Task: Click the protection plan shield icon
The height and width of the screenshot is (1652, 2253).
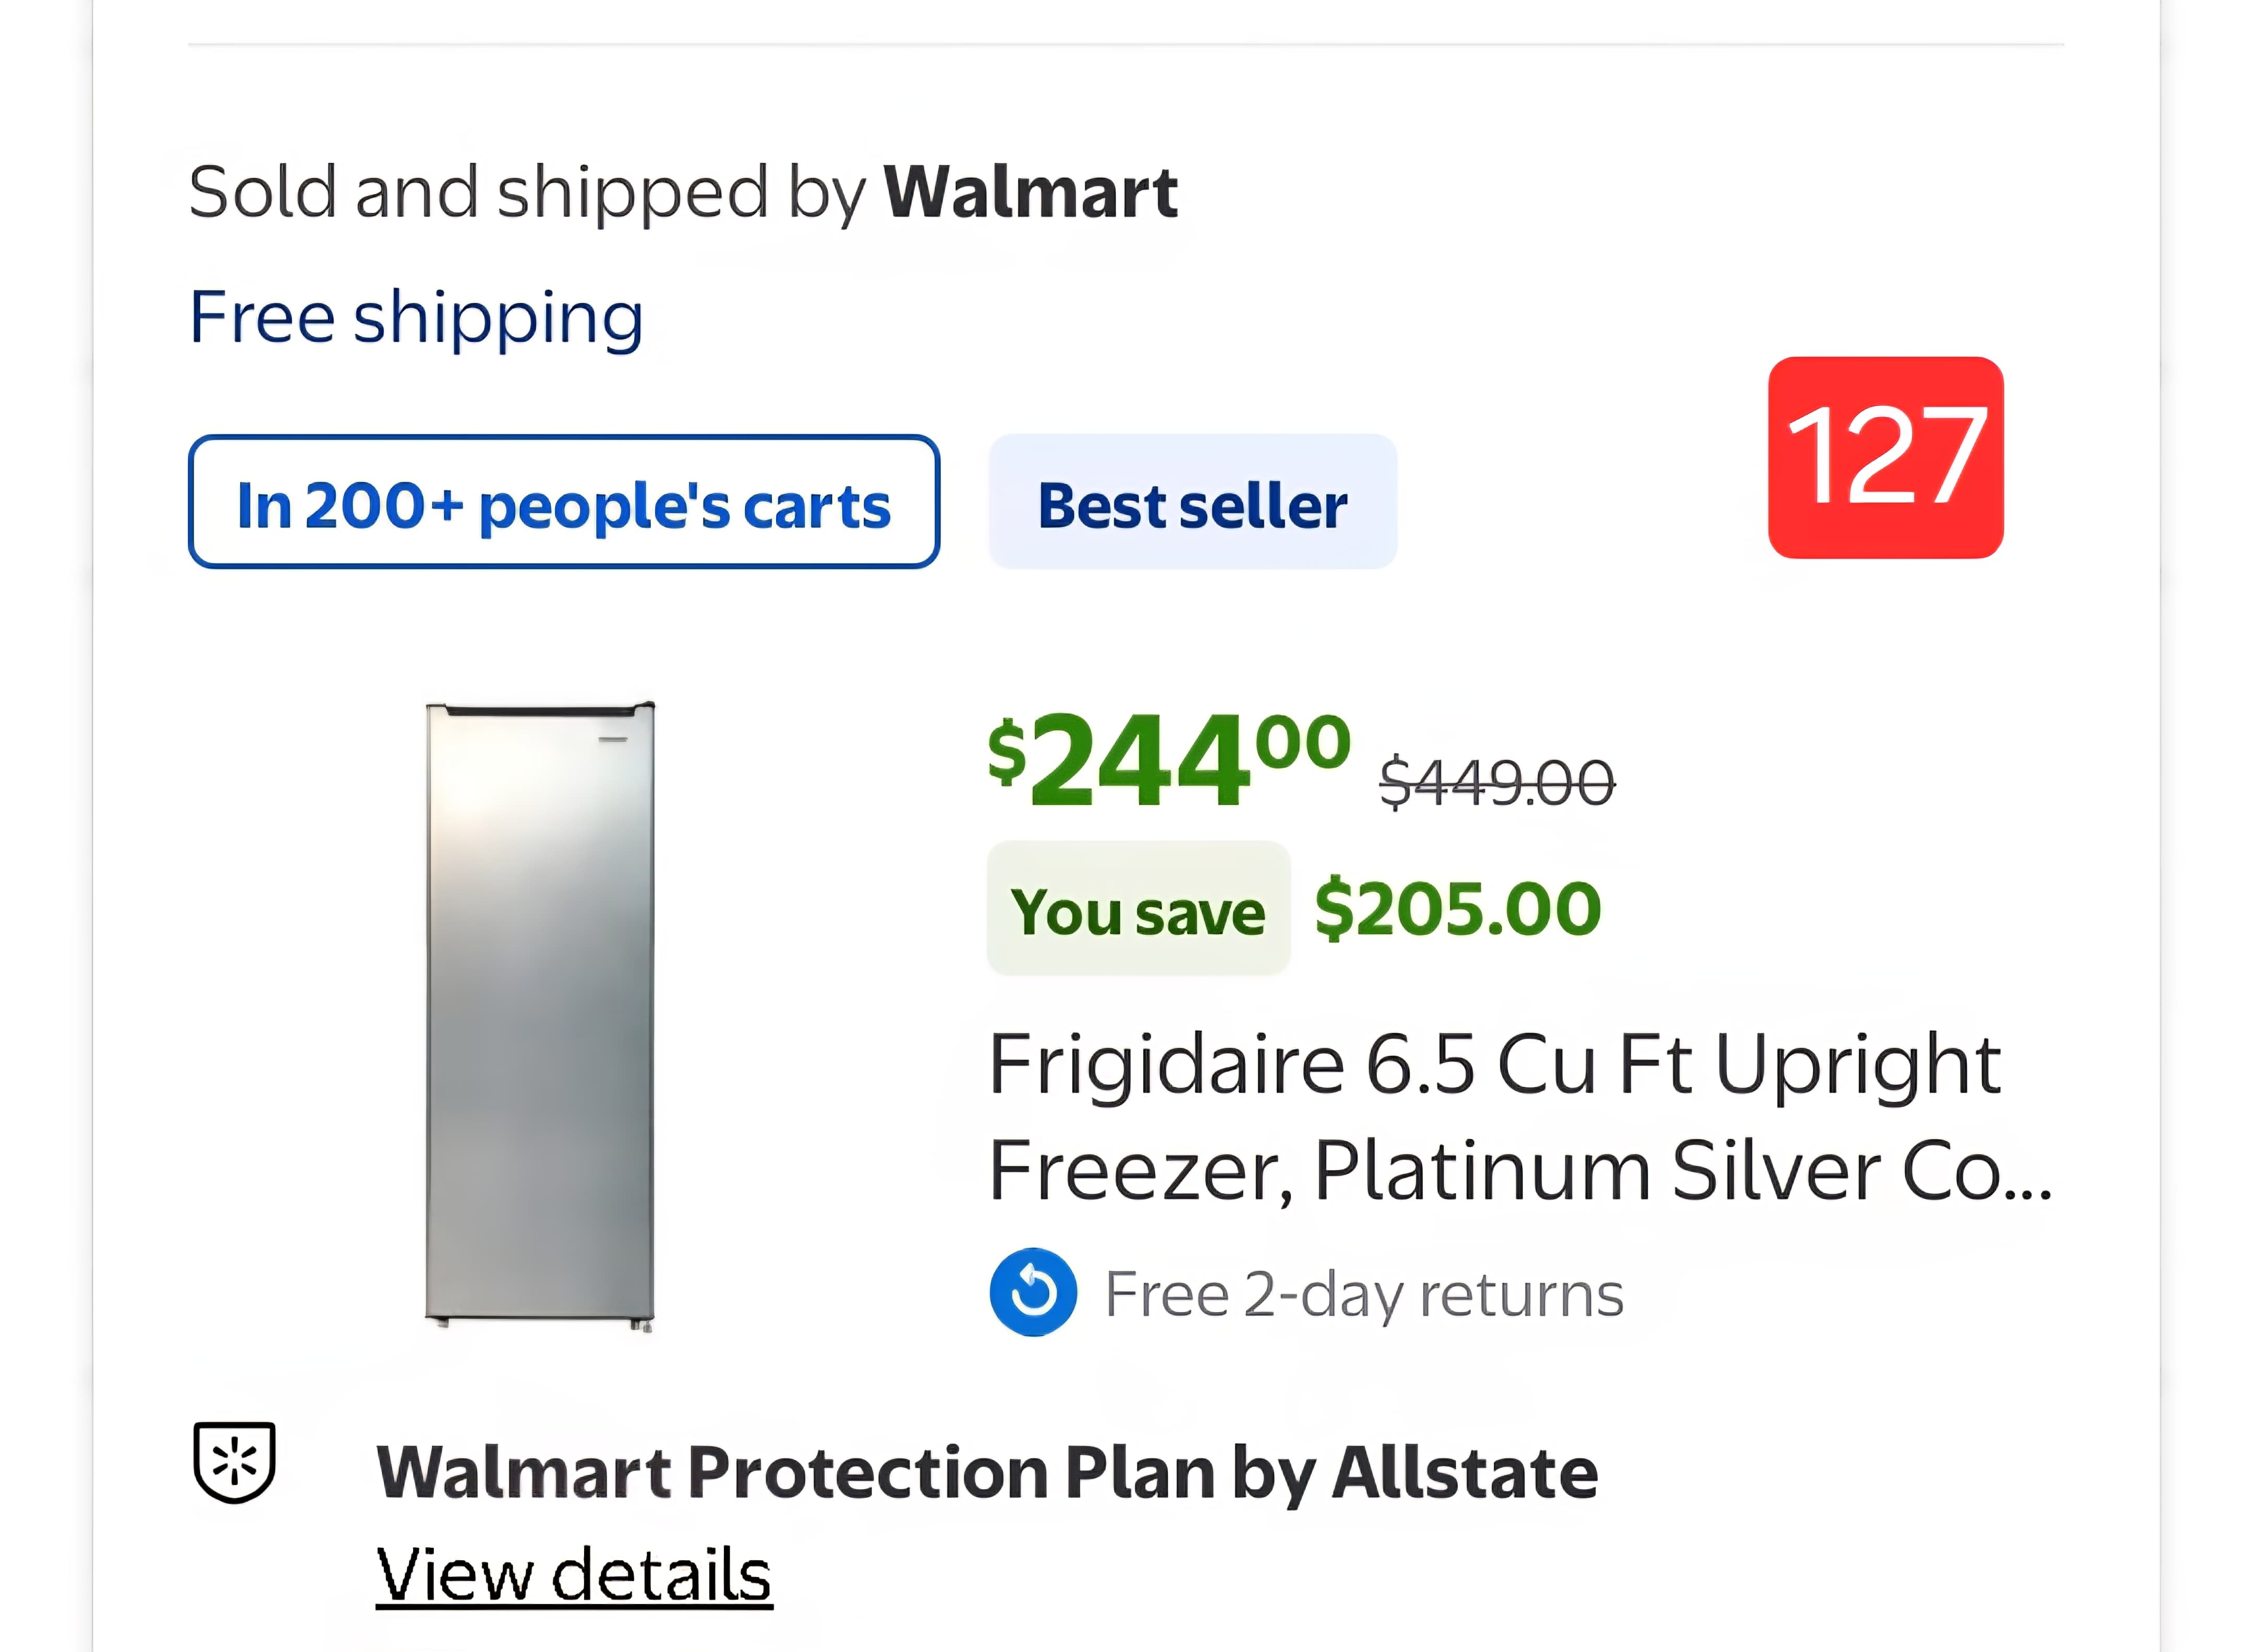Action: tap(234, 1461)
